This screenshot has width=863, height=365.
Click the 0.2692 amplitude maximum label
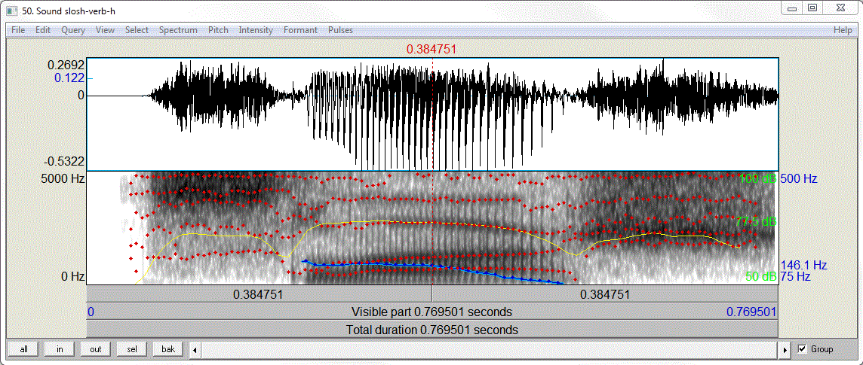click(66, 65)
